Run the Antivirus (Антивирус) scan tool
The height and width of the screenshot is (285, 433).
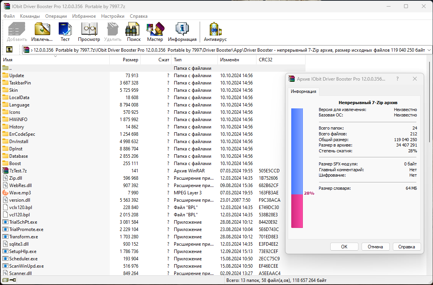(x=215, y=32)
